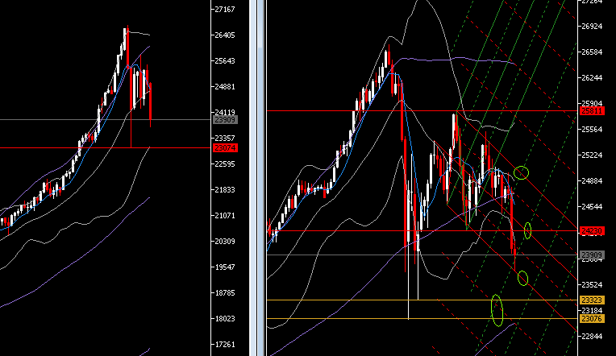The width and height of the screenshot is (616, 356).
Task: Select the 21833 price label on left axis
Action: click(224, 189)
